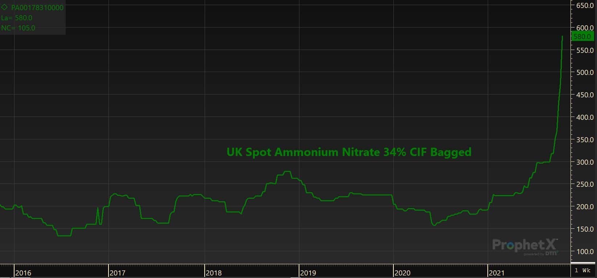Select the symbol code PA00178310000

(37, 8)
